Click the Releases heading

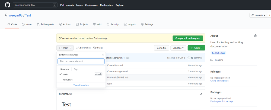pyautogui.click(x=215, y=72)
